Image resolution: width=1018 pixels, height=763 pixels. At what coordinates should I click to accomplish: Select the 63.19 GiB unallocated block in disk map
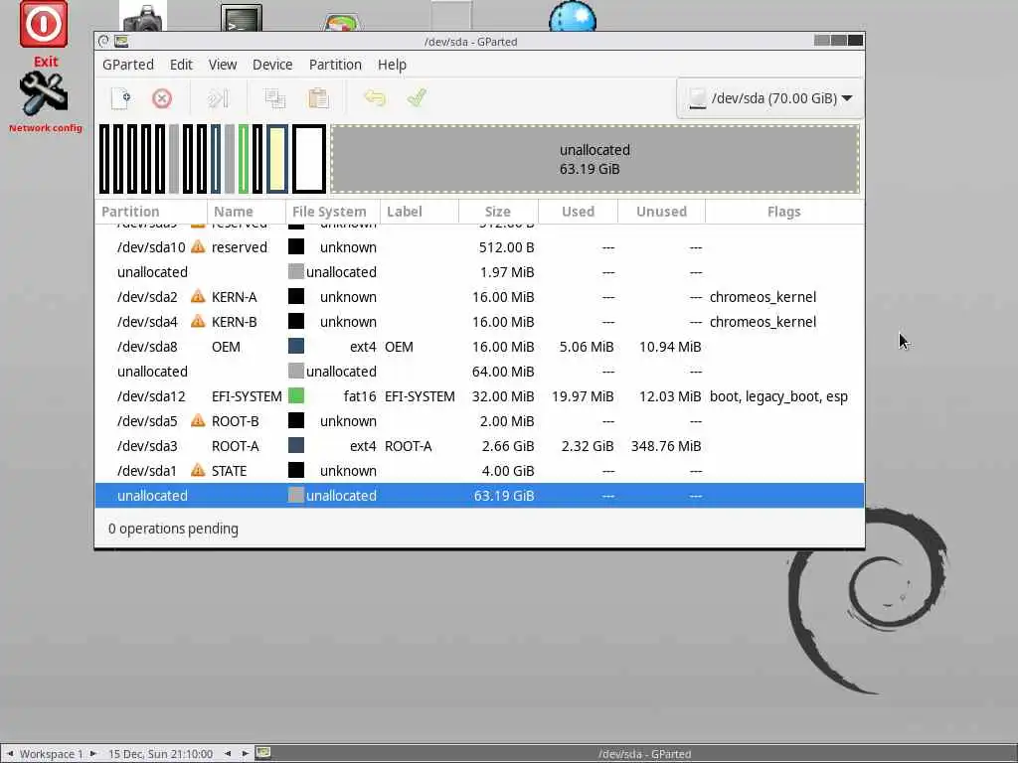pyautogui.click(x=594, y=160)
